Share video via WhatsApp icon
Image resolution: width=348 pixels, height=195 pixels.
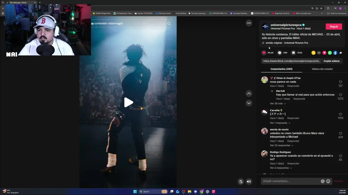click(x=330, y=53)
